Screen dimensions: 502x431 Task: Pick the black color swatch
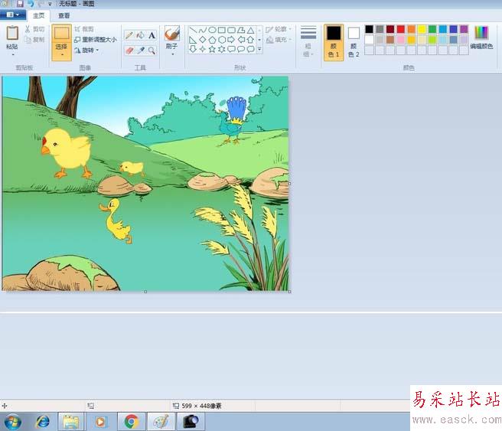coord(369,29)
